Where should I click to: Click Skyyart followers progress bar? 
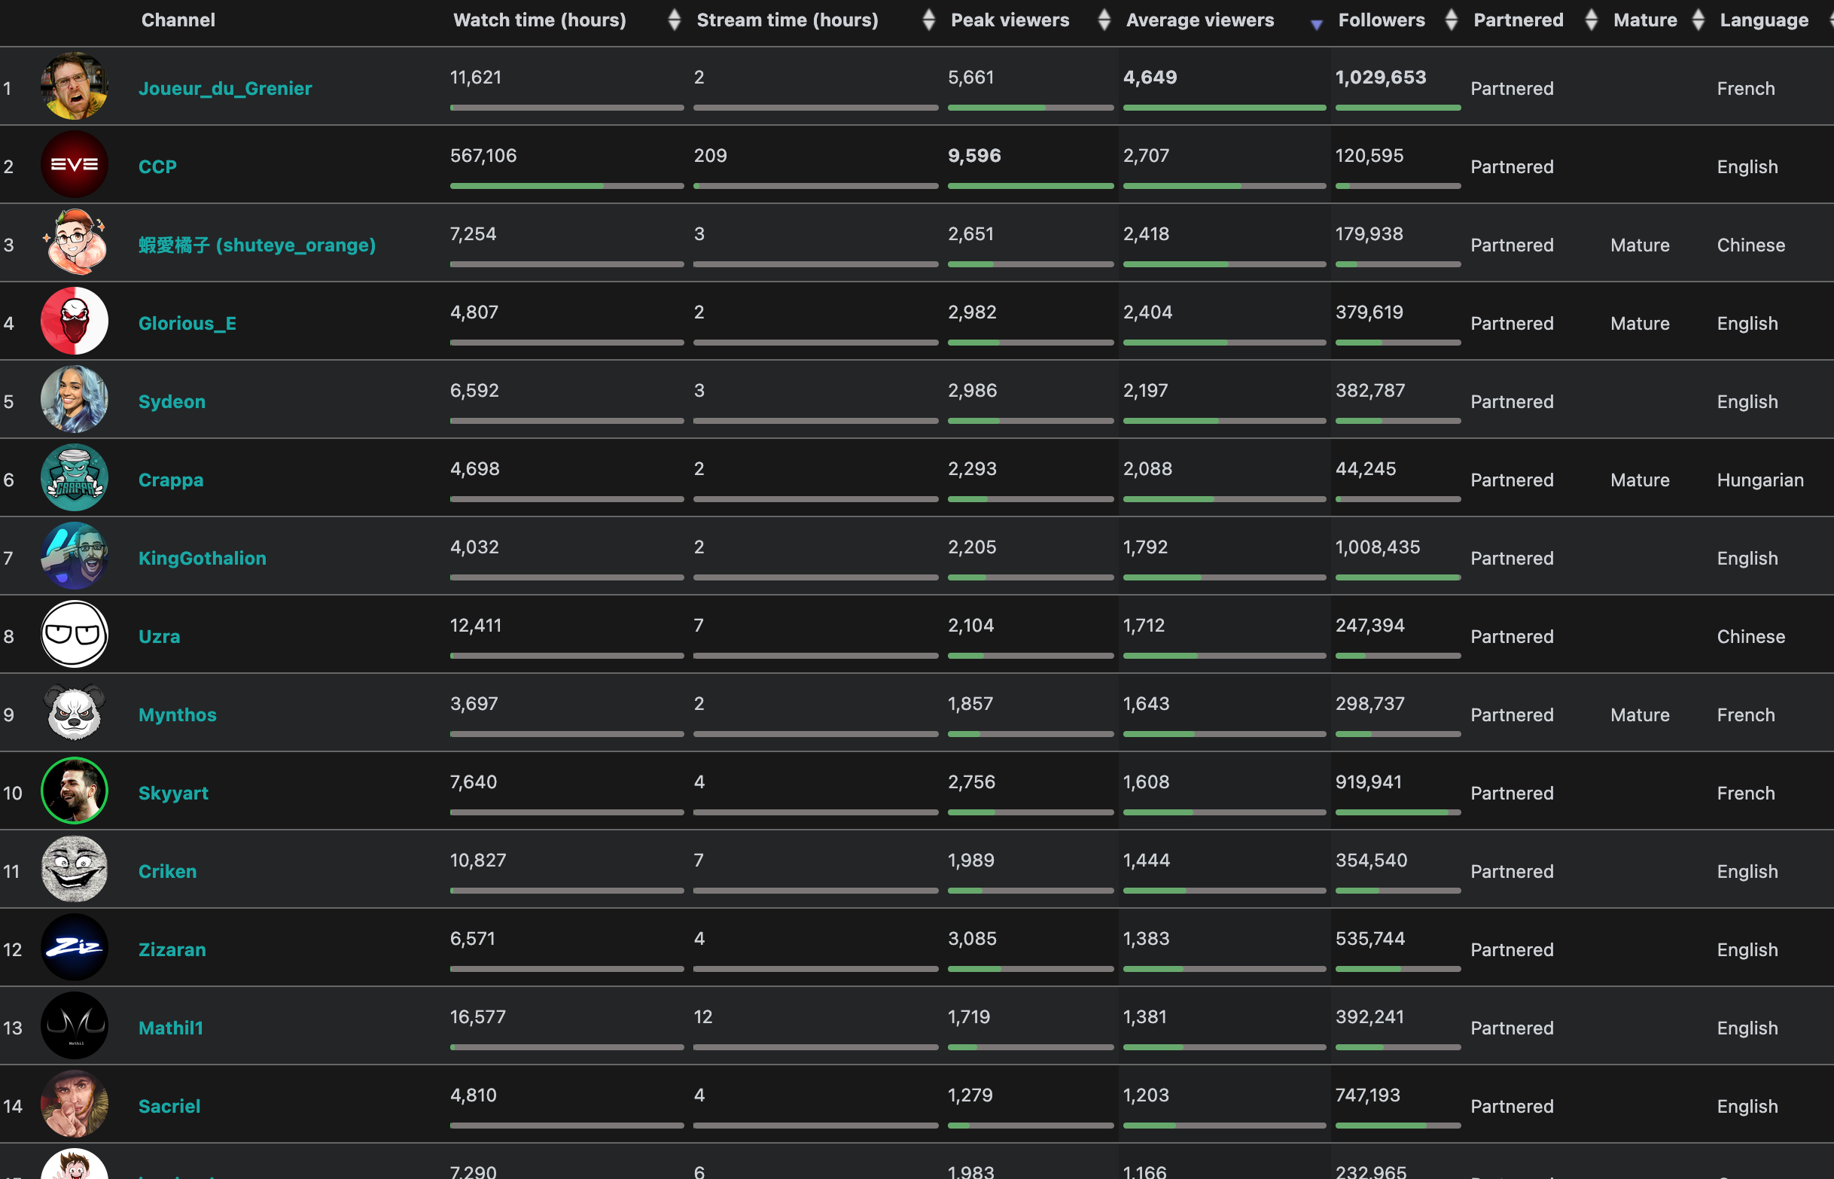point(1397,812)
